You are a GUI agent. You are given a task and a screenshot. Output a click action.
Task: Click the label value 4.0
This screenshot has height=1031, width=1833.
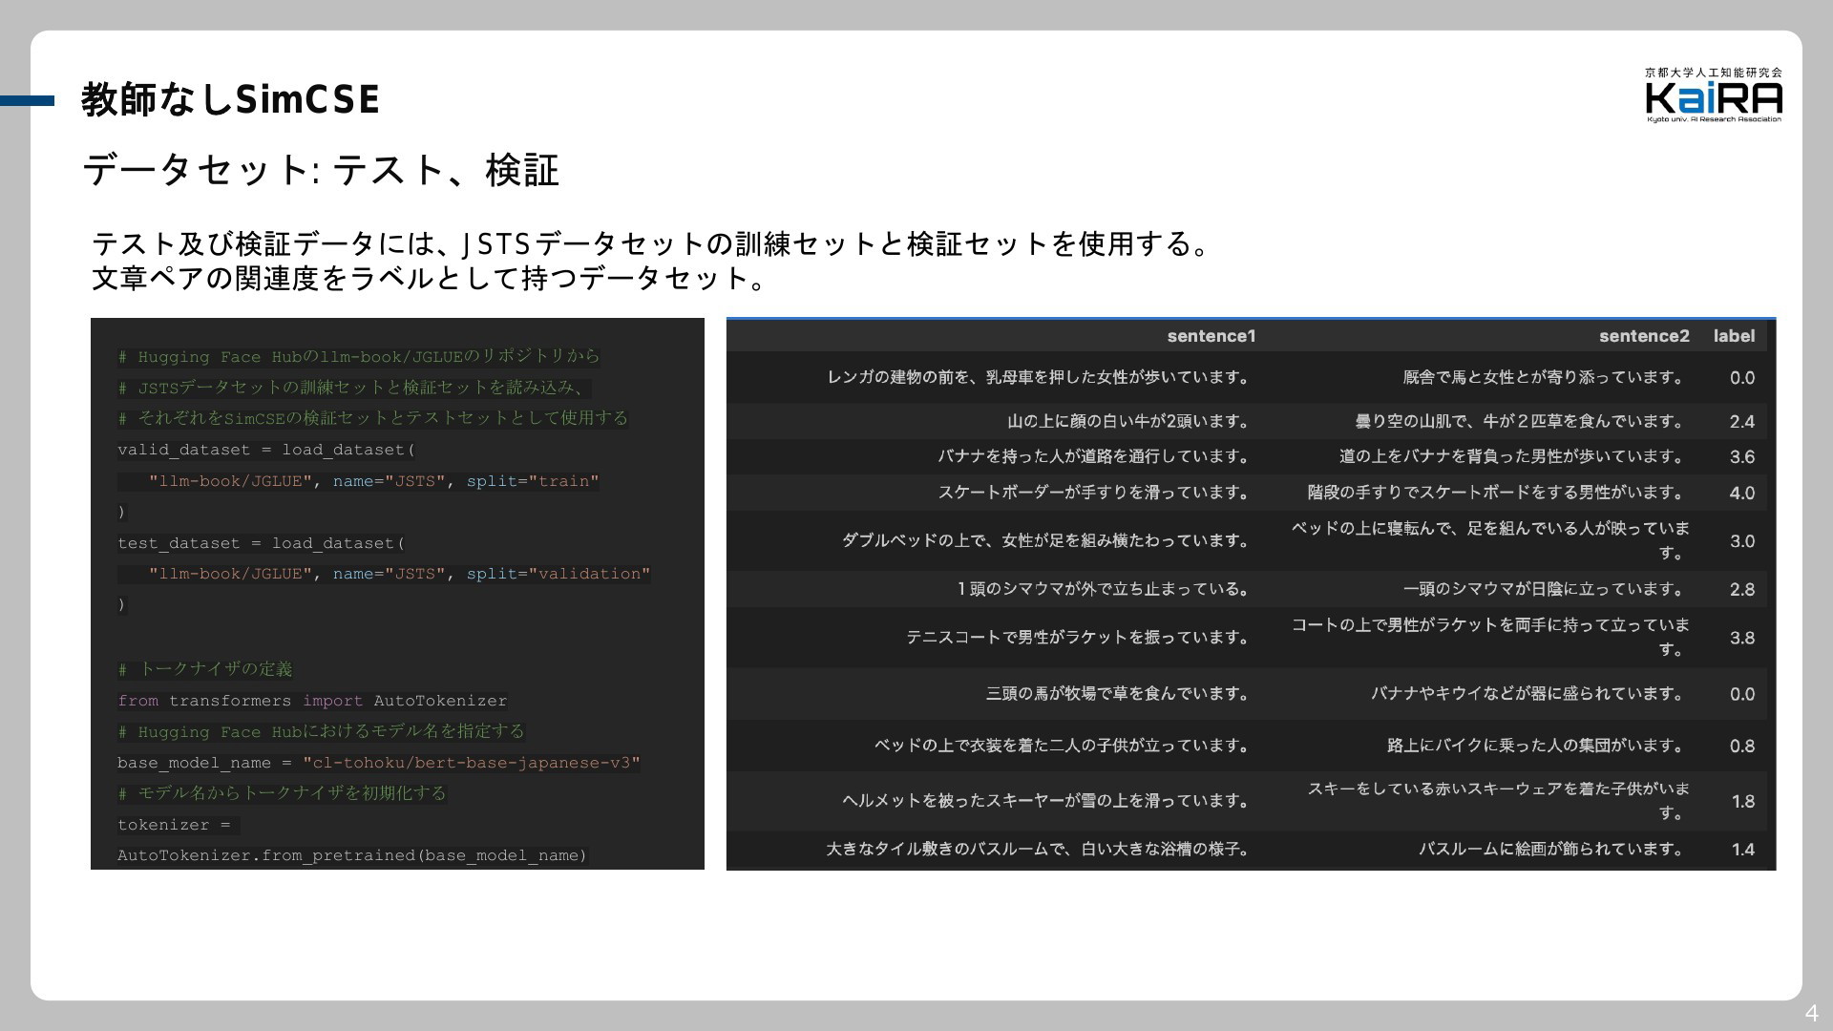(x=1742, y=494)
